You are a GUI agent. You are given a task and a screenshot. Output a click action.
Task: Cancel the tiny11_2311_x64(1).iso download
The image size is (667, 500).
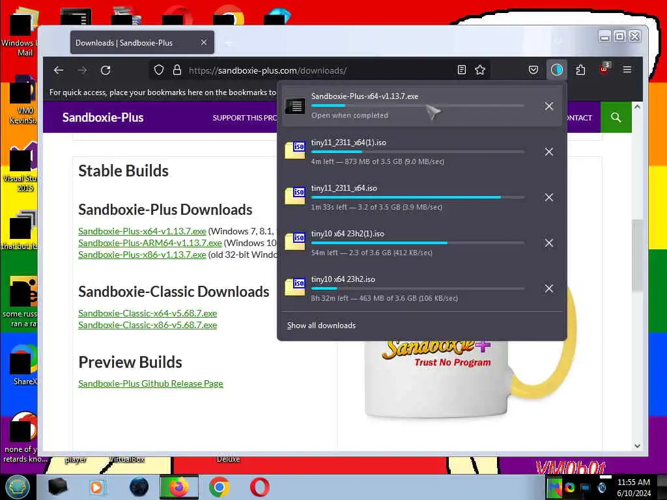548,152
